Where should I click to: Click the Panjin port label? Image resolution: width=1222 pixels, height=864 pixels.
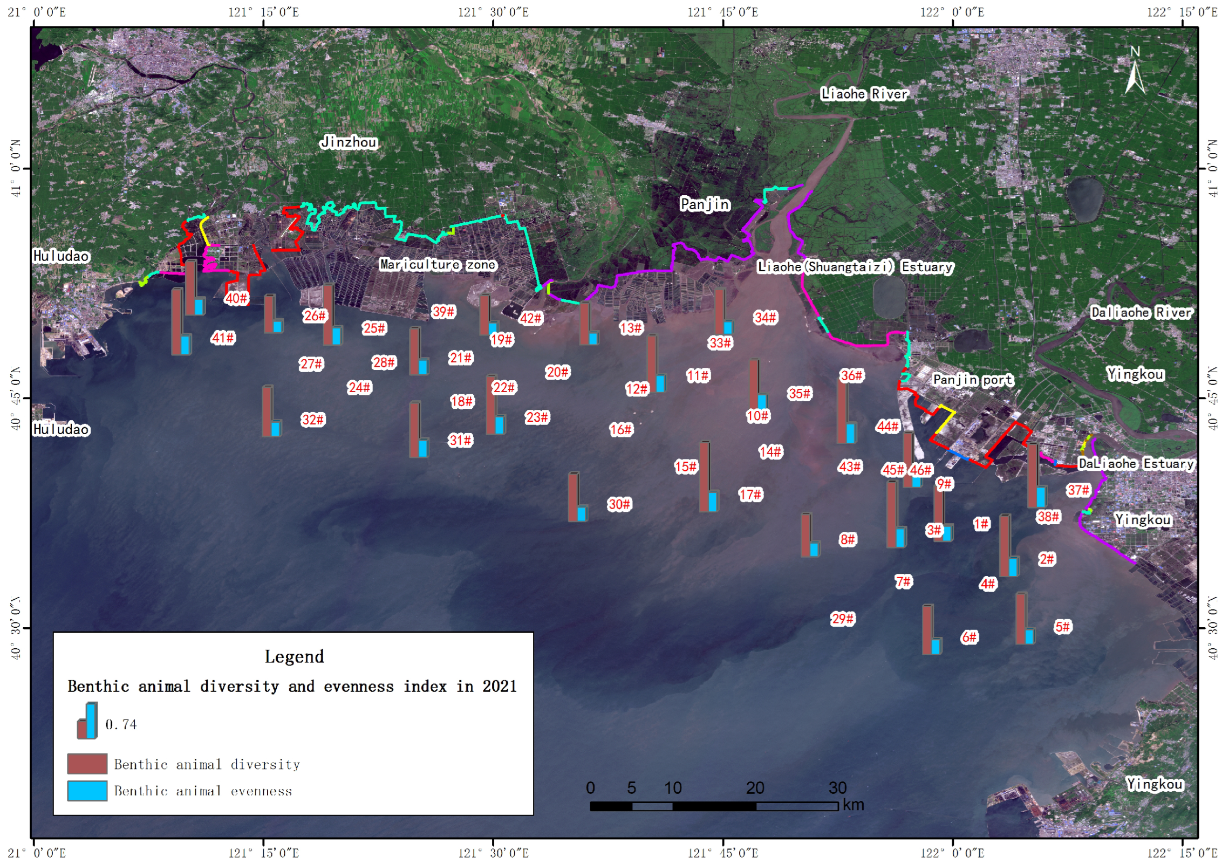click(972, 379)
